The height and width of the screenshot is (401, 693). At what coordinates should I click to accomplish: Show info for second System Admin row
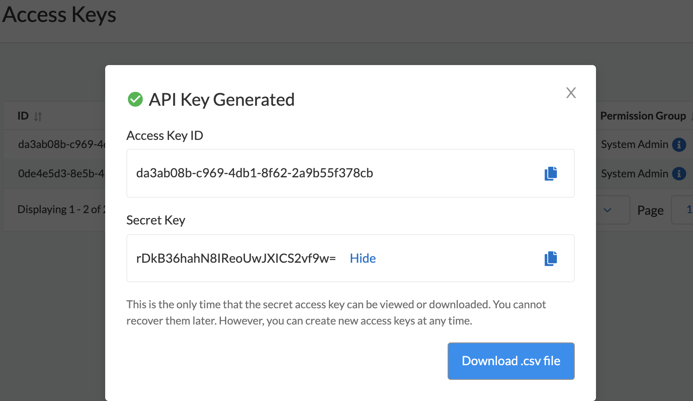[679, 174]
